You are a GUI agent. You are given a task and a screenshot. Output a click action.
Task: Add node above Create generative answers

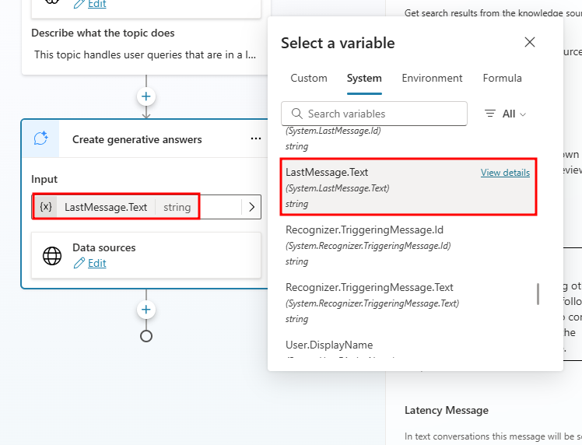(146, 96)
